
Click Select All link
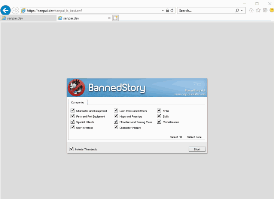click(176, 137)
